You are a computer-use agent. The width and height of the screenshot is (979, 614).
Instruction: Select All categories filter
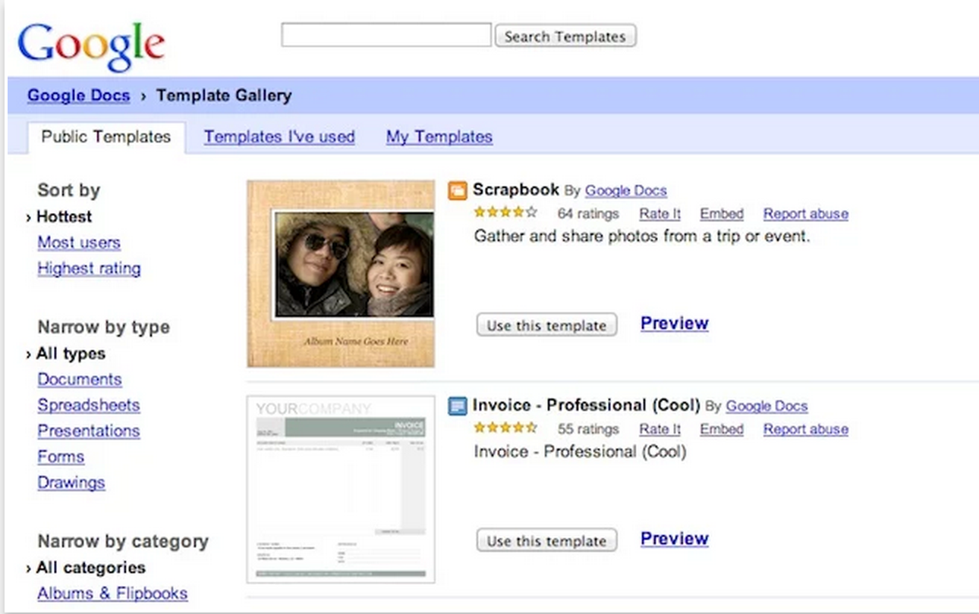point(91,568)
